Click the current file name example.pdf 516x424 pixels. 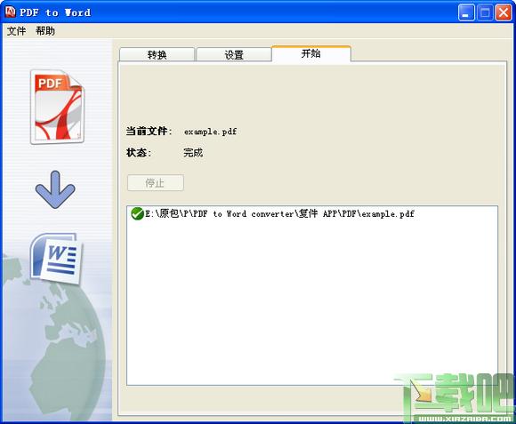[x=210, y=132]
